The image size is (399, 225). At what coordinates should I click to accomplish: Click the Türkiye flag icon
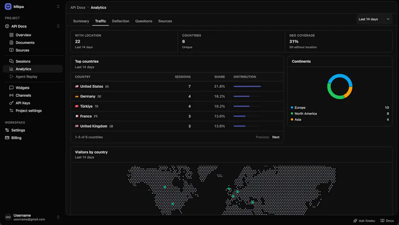(77, 106)
